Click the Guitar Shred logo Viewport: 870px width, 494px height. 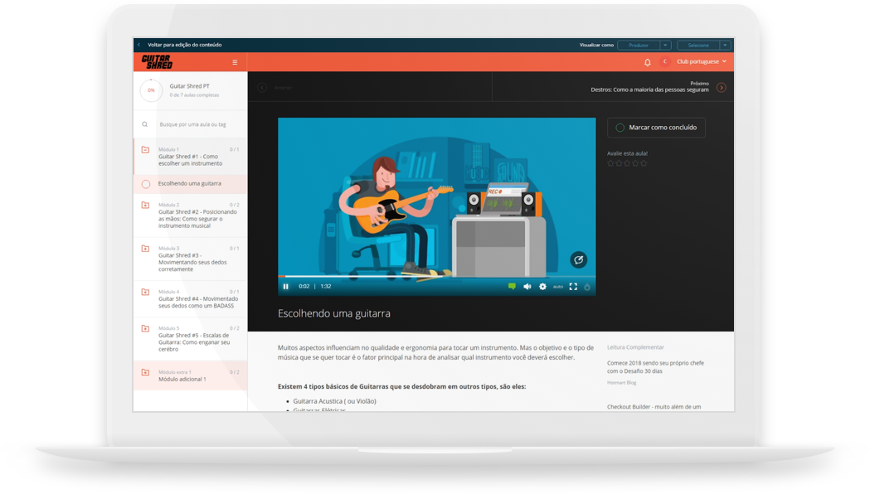(x=157, y=62)
